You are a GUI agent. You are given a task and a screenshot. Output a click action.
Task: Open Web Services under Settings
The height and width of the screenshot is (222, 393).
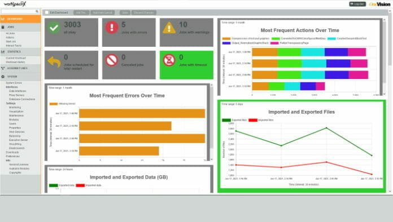pos(16,132)
